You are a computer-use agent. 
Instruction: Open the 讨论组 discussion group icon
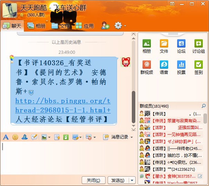(x=199, y=46)
